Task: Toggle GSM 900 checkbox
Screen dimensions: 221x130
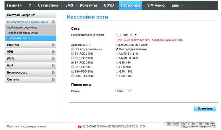Action: coord(117,67)
